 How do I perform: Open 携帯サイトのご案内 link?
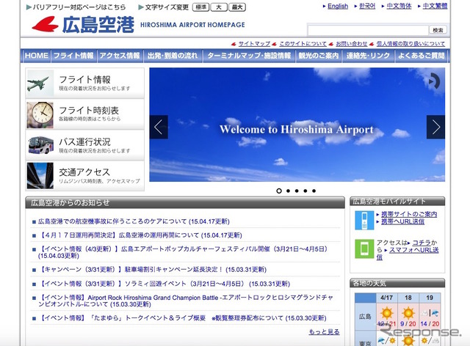pyautogui.click(x=409, y=214)
